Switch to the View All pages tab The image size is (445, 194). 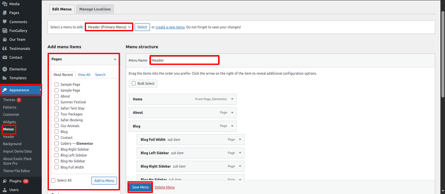coord(84,75)
